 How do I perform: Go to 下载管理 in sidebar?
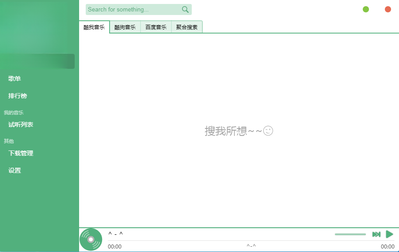pyautogui.click(x=21, y=153)
